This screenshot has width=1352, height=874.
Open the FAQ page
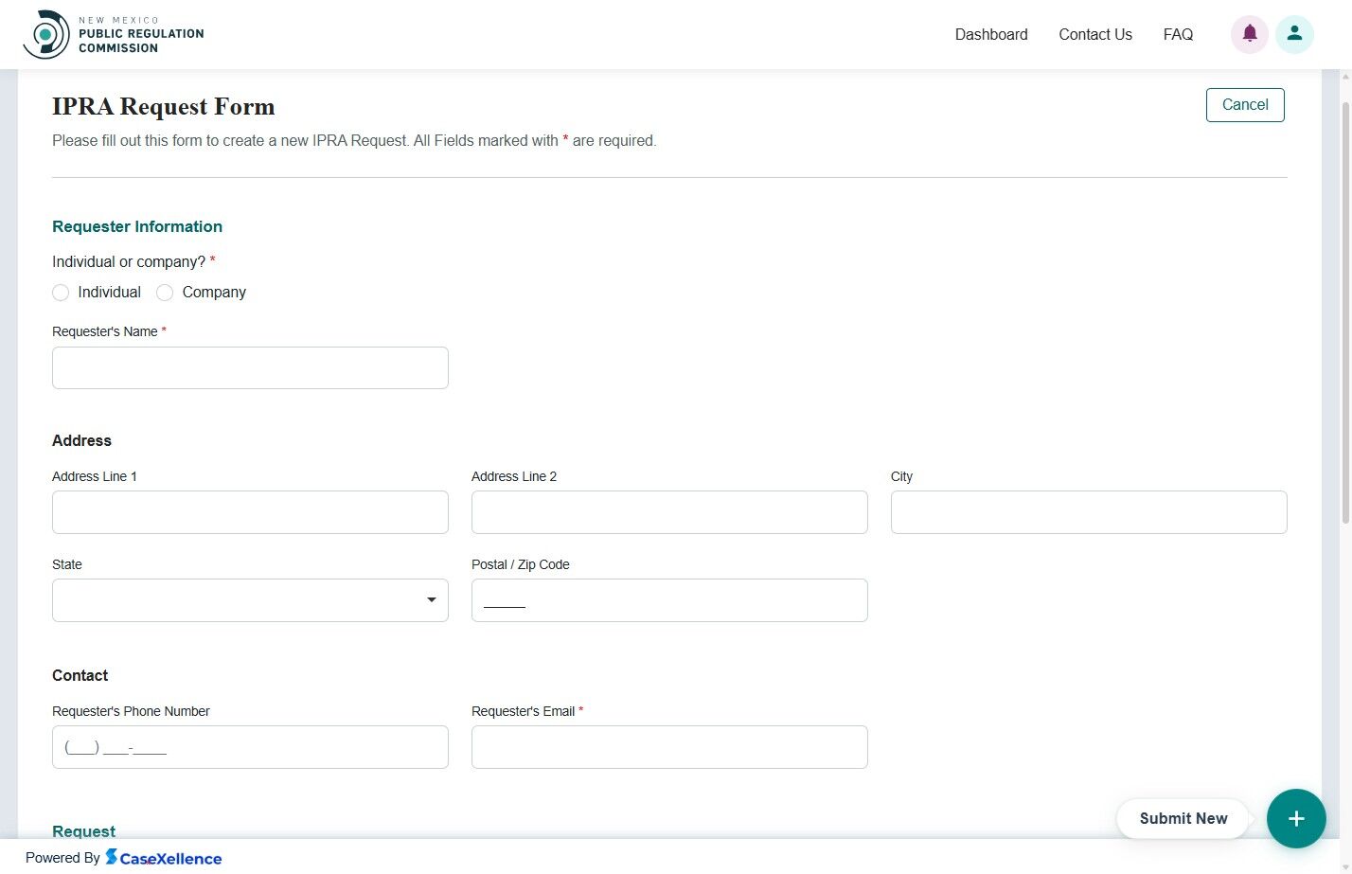(1178, 34)
